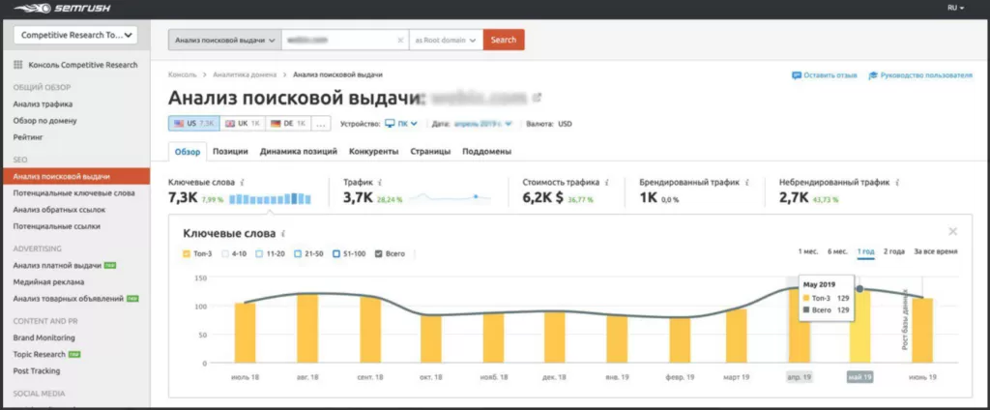Toggle the 51-100 positions checkbox
Viewport: 990px width, 410px height.
point(336,254)
